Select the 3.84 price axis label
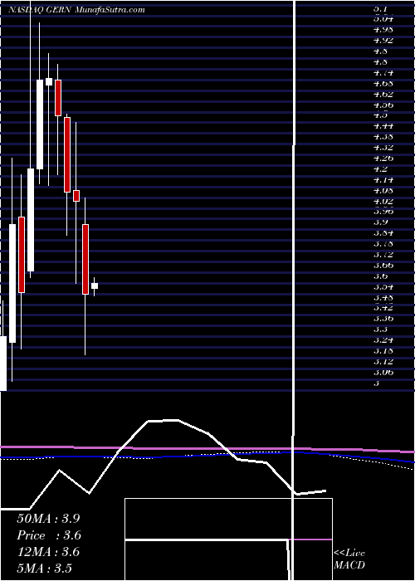 point(383,233)
